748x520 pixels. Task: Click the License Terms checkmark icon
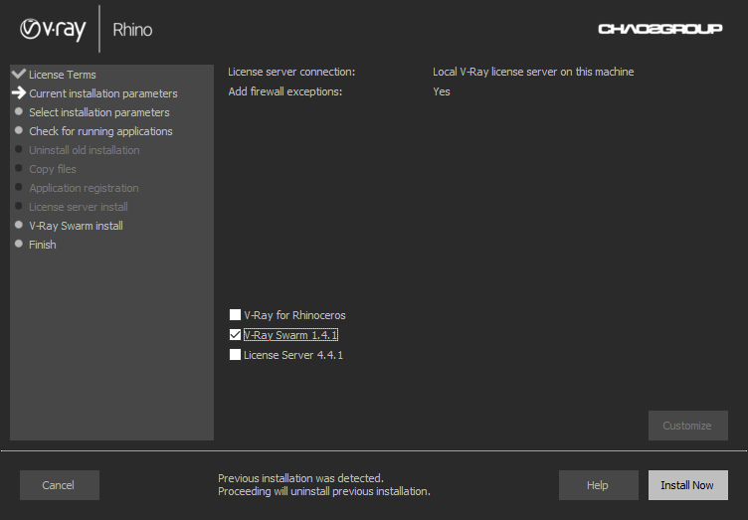[x=19, y=74]
